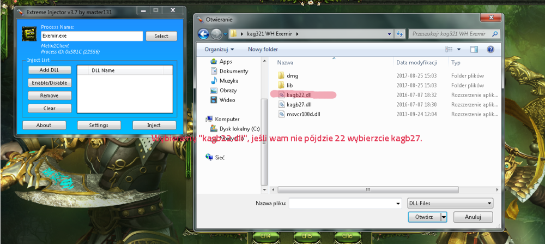This screenshot has width=545, height=244.
Task: Select the file kagb22.dll
Action: 295,94
